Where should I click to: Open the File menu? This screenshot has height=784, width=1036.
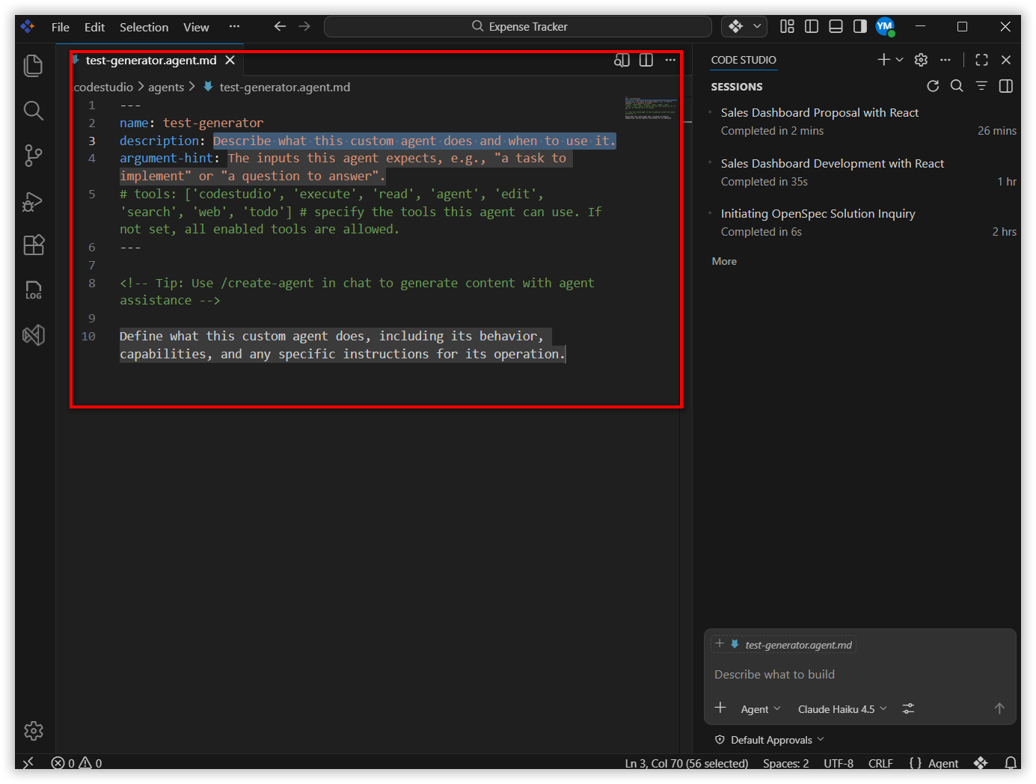pos(61,27)
